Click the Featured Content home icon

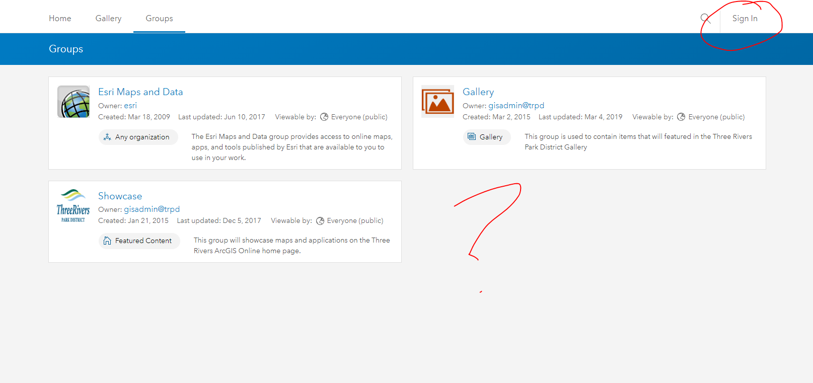pyautogui.click(x=107, y=241)
